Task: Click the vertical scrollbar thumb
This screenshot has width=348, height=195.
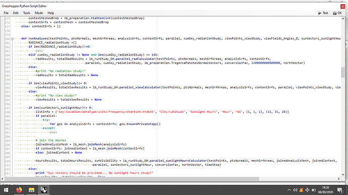Action: (x=343, y=73)
